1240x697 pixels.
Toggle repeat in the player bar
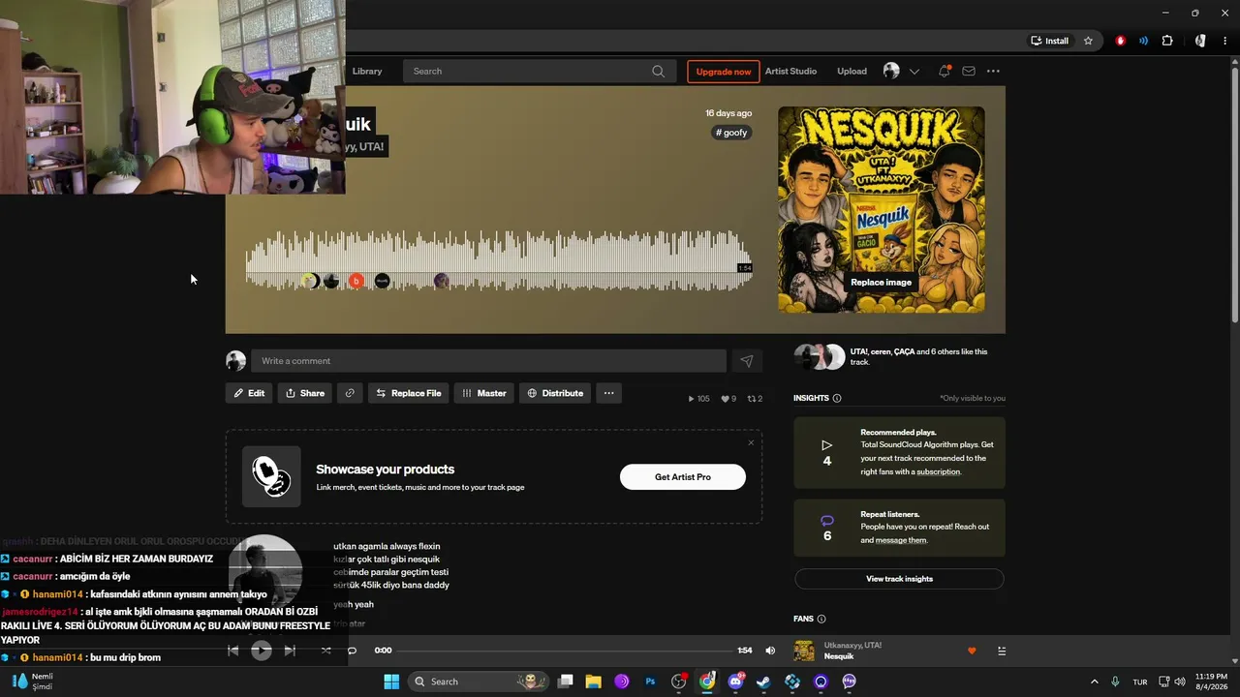click(x=352, y=651)
